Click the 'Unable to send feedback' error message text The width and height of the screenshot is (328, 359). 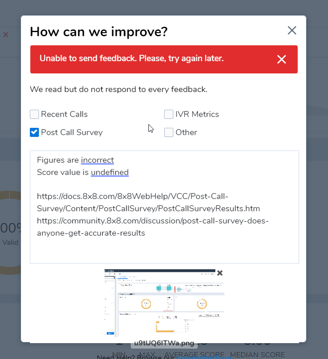click(x=132, y=58)
